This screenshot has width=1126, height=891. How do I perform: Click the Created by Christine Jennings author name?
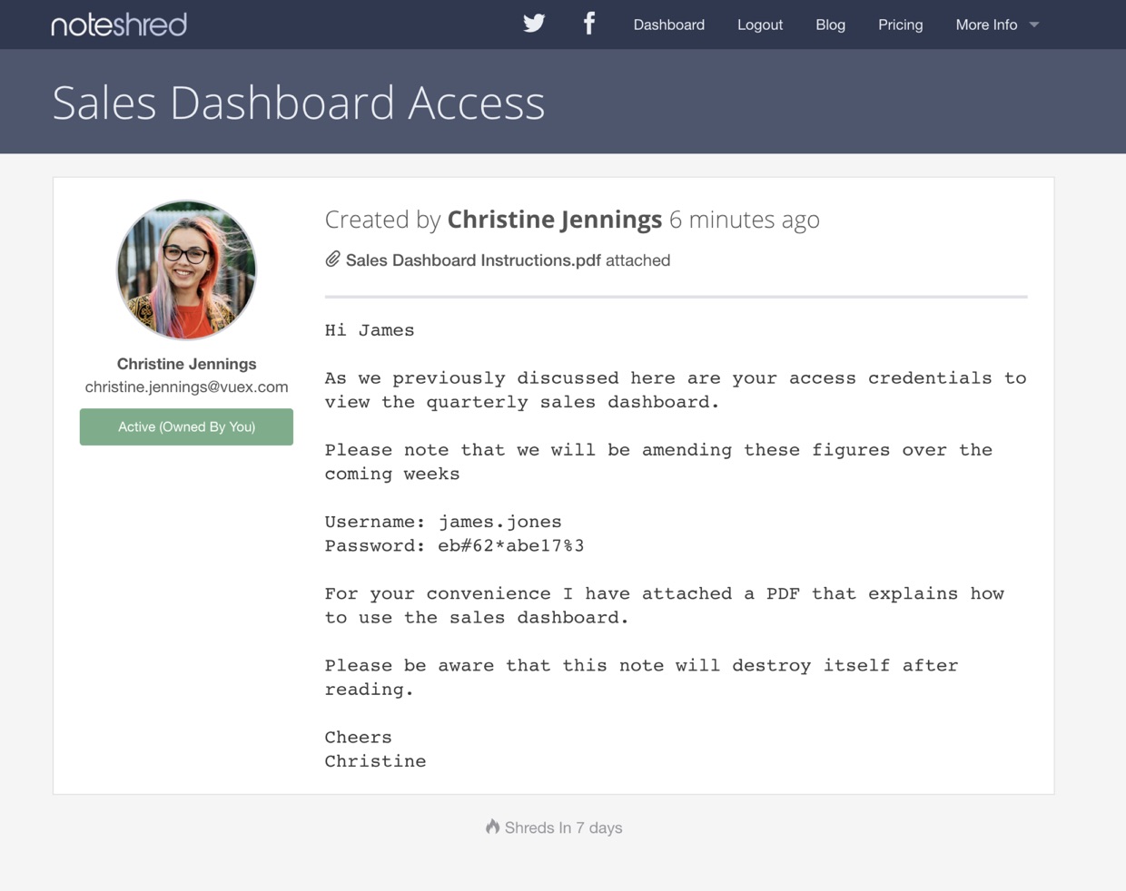point(555,220)
